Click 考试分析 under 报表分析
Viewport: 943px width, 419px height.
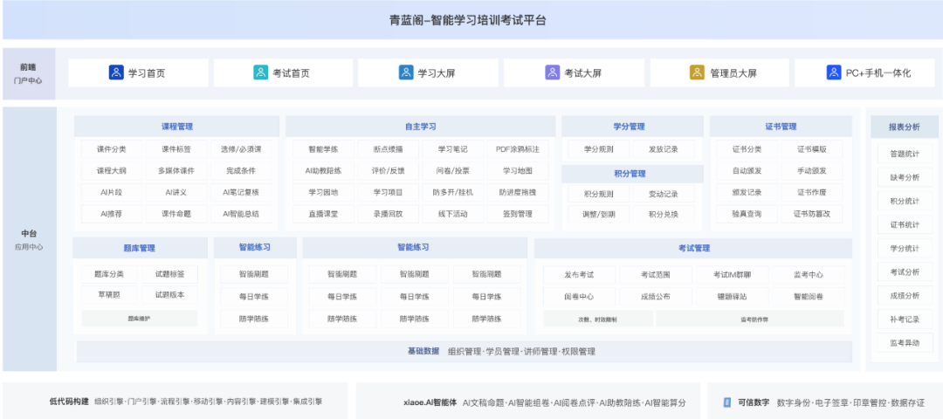point(905,271)
